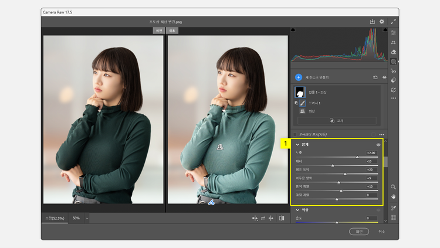Open the Masking tool
Viewport: 440px width, 248px height.
click(393, 62)
